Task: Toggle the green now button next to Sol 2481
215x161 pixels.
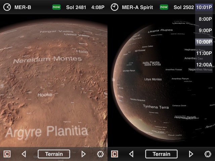Action: (56, 7)
